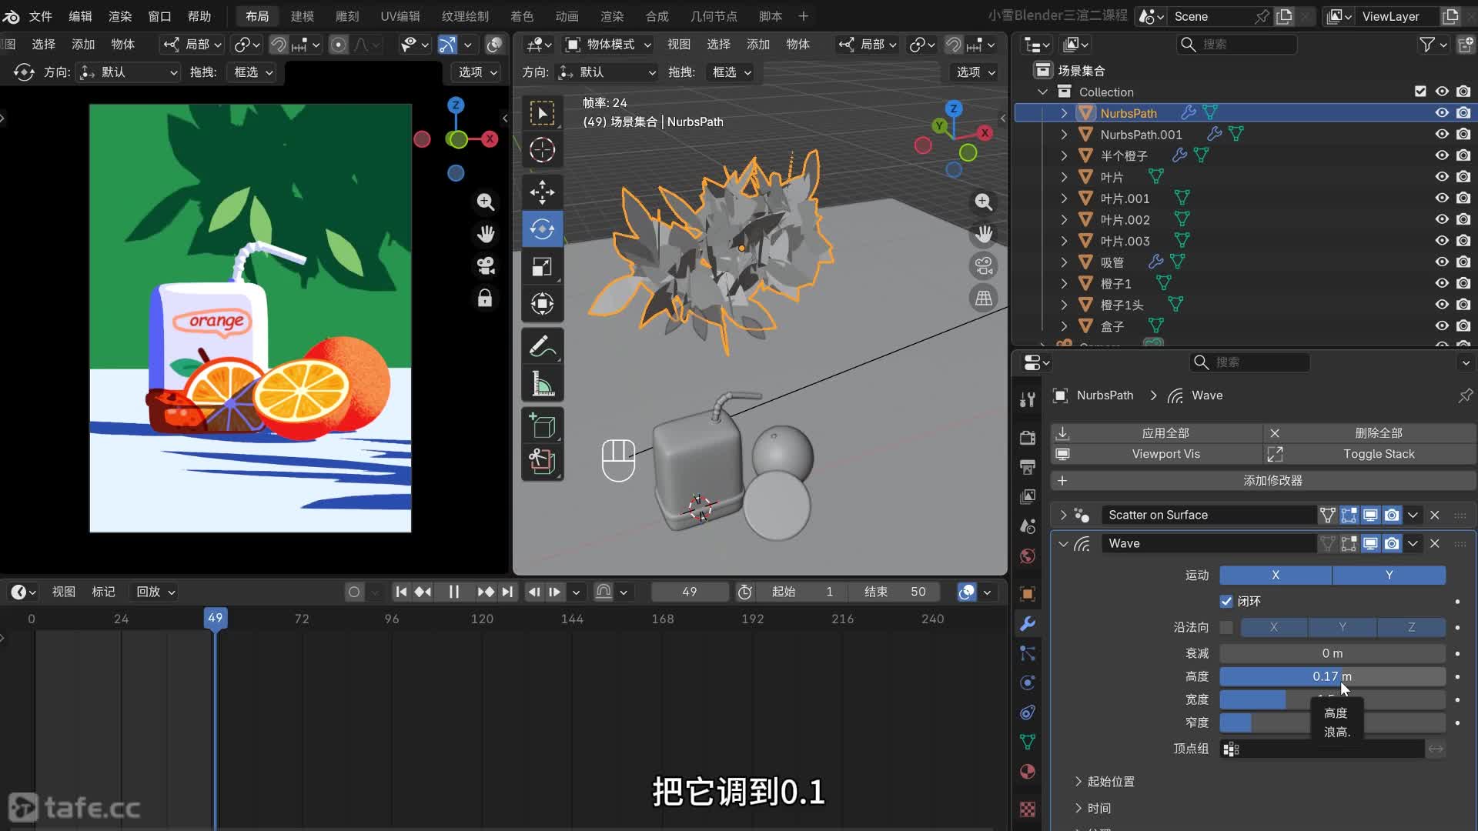The width and height of the screenshot is (1478, 831).
Task: Click the Viewport Vis button
Action: tap(1156, 454)
